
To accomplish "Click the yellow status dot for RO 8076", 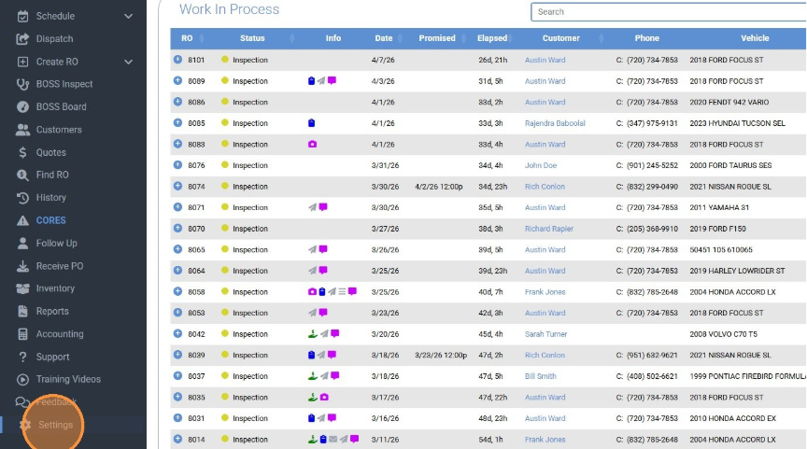I will [225, 165].
